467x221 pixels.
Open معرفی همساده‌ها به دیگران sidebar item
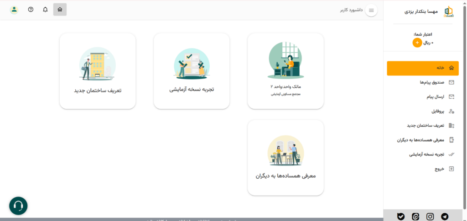pos(423,140)
